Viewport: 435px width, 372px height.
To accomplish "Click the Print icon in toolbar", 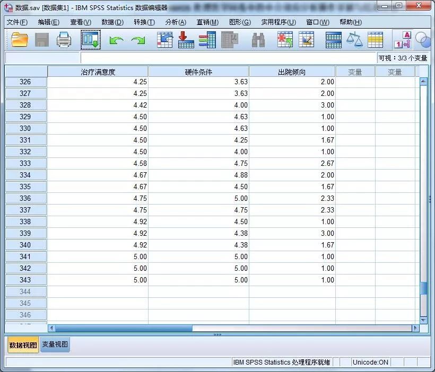I will 64,40.
